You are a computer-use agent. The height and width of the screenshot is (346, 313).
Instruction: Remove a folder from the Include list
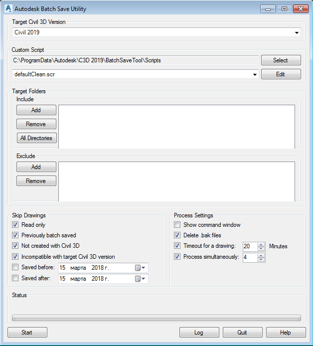tap(36, 124)
